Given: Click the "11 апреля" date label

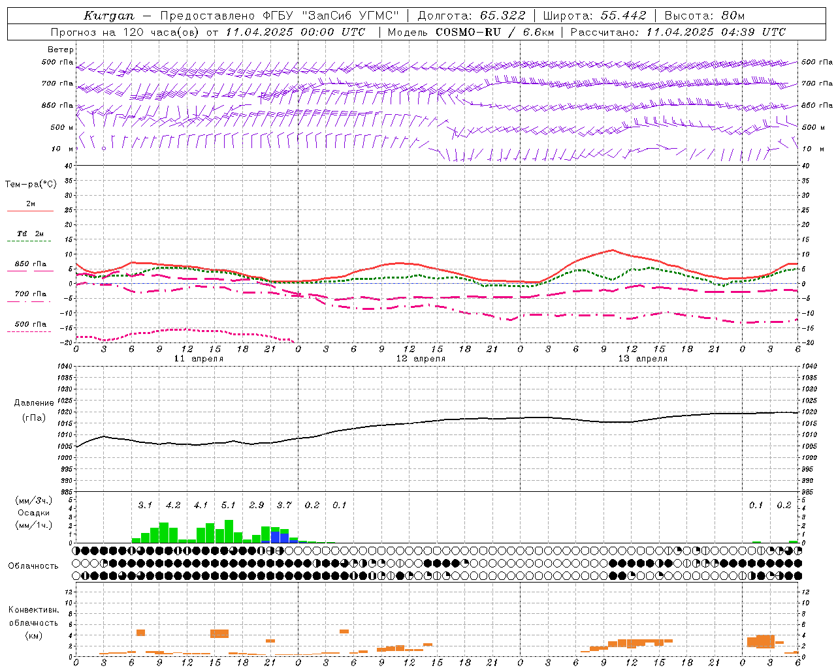Looking at the screenshot, I should [199, 359].
